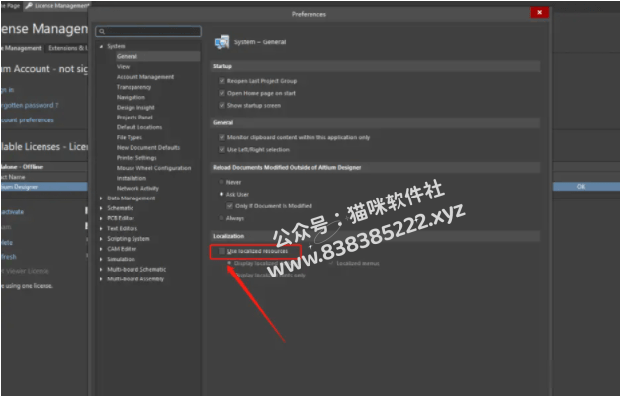Open Default Locations settings page

coord(139,127)
